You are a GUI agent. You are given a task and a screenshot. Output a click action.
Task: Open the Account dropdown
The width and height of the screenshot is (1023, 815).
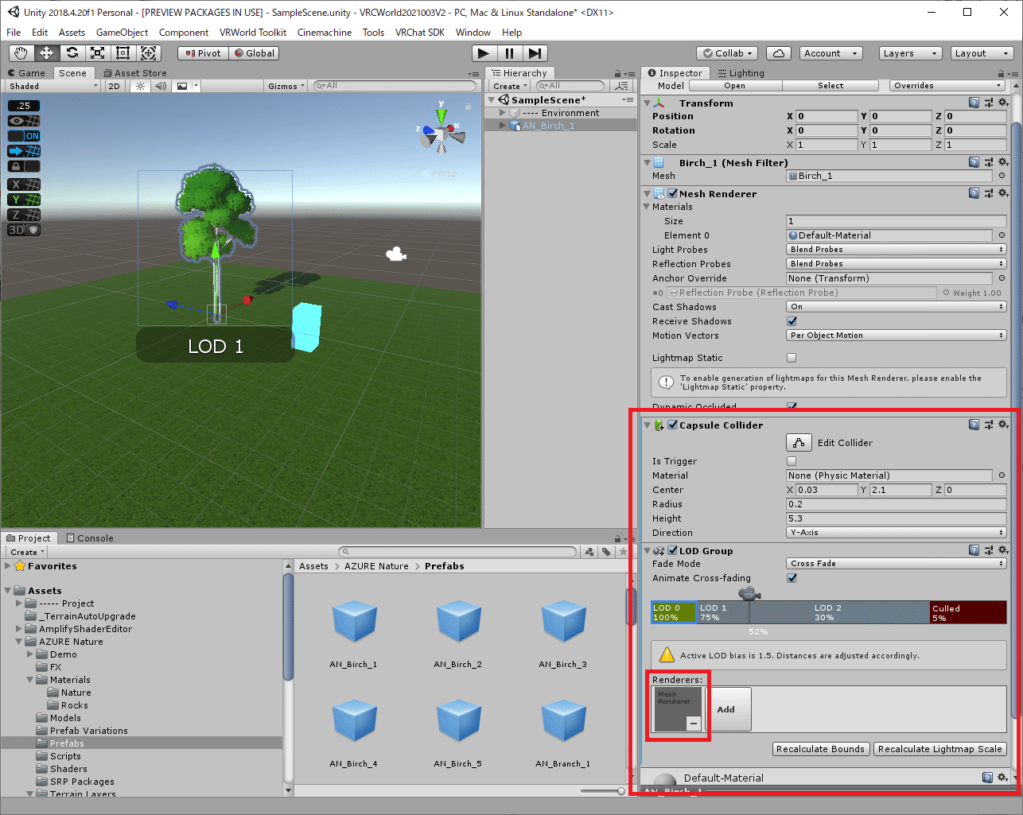[831, 53]
